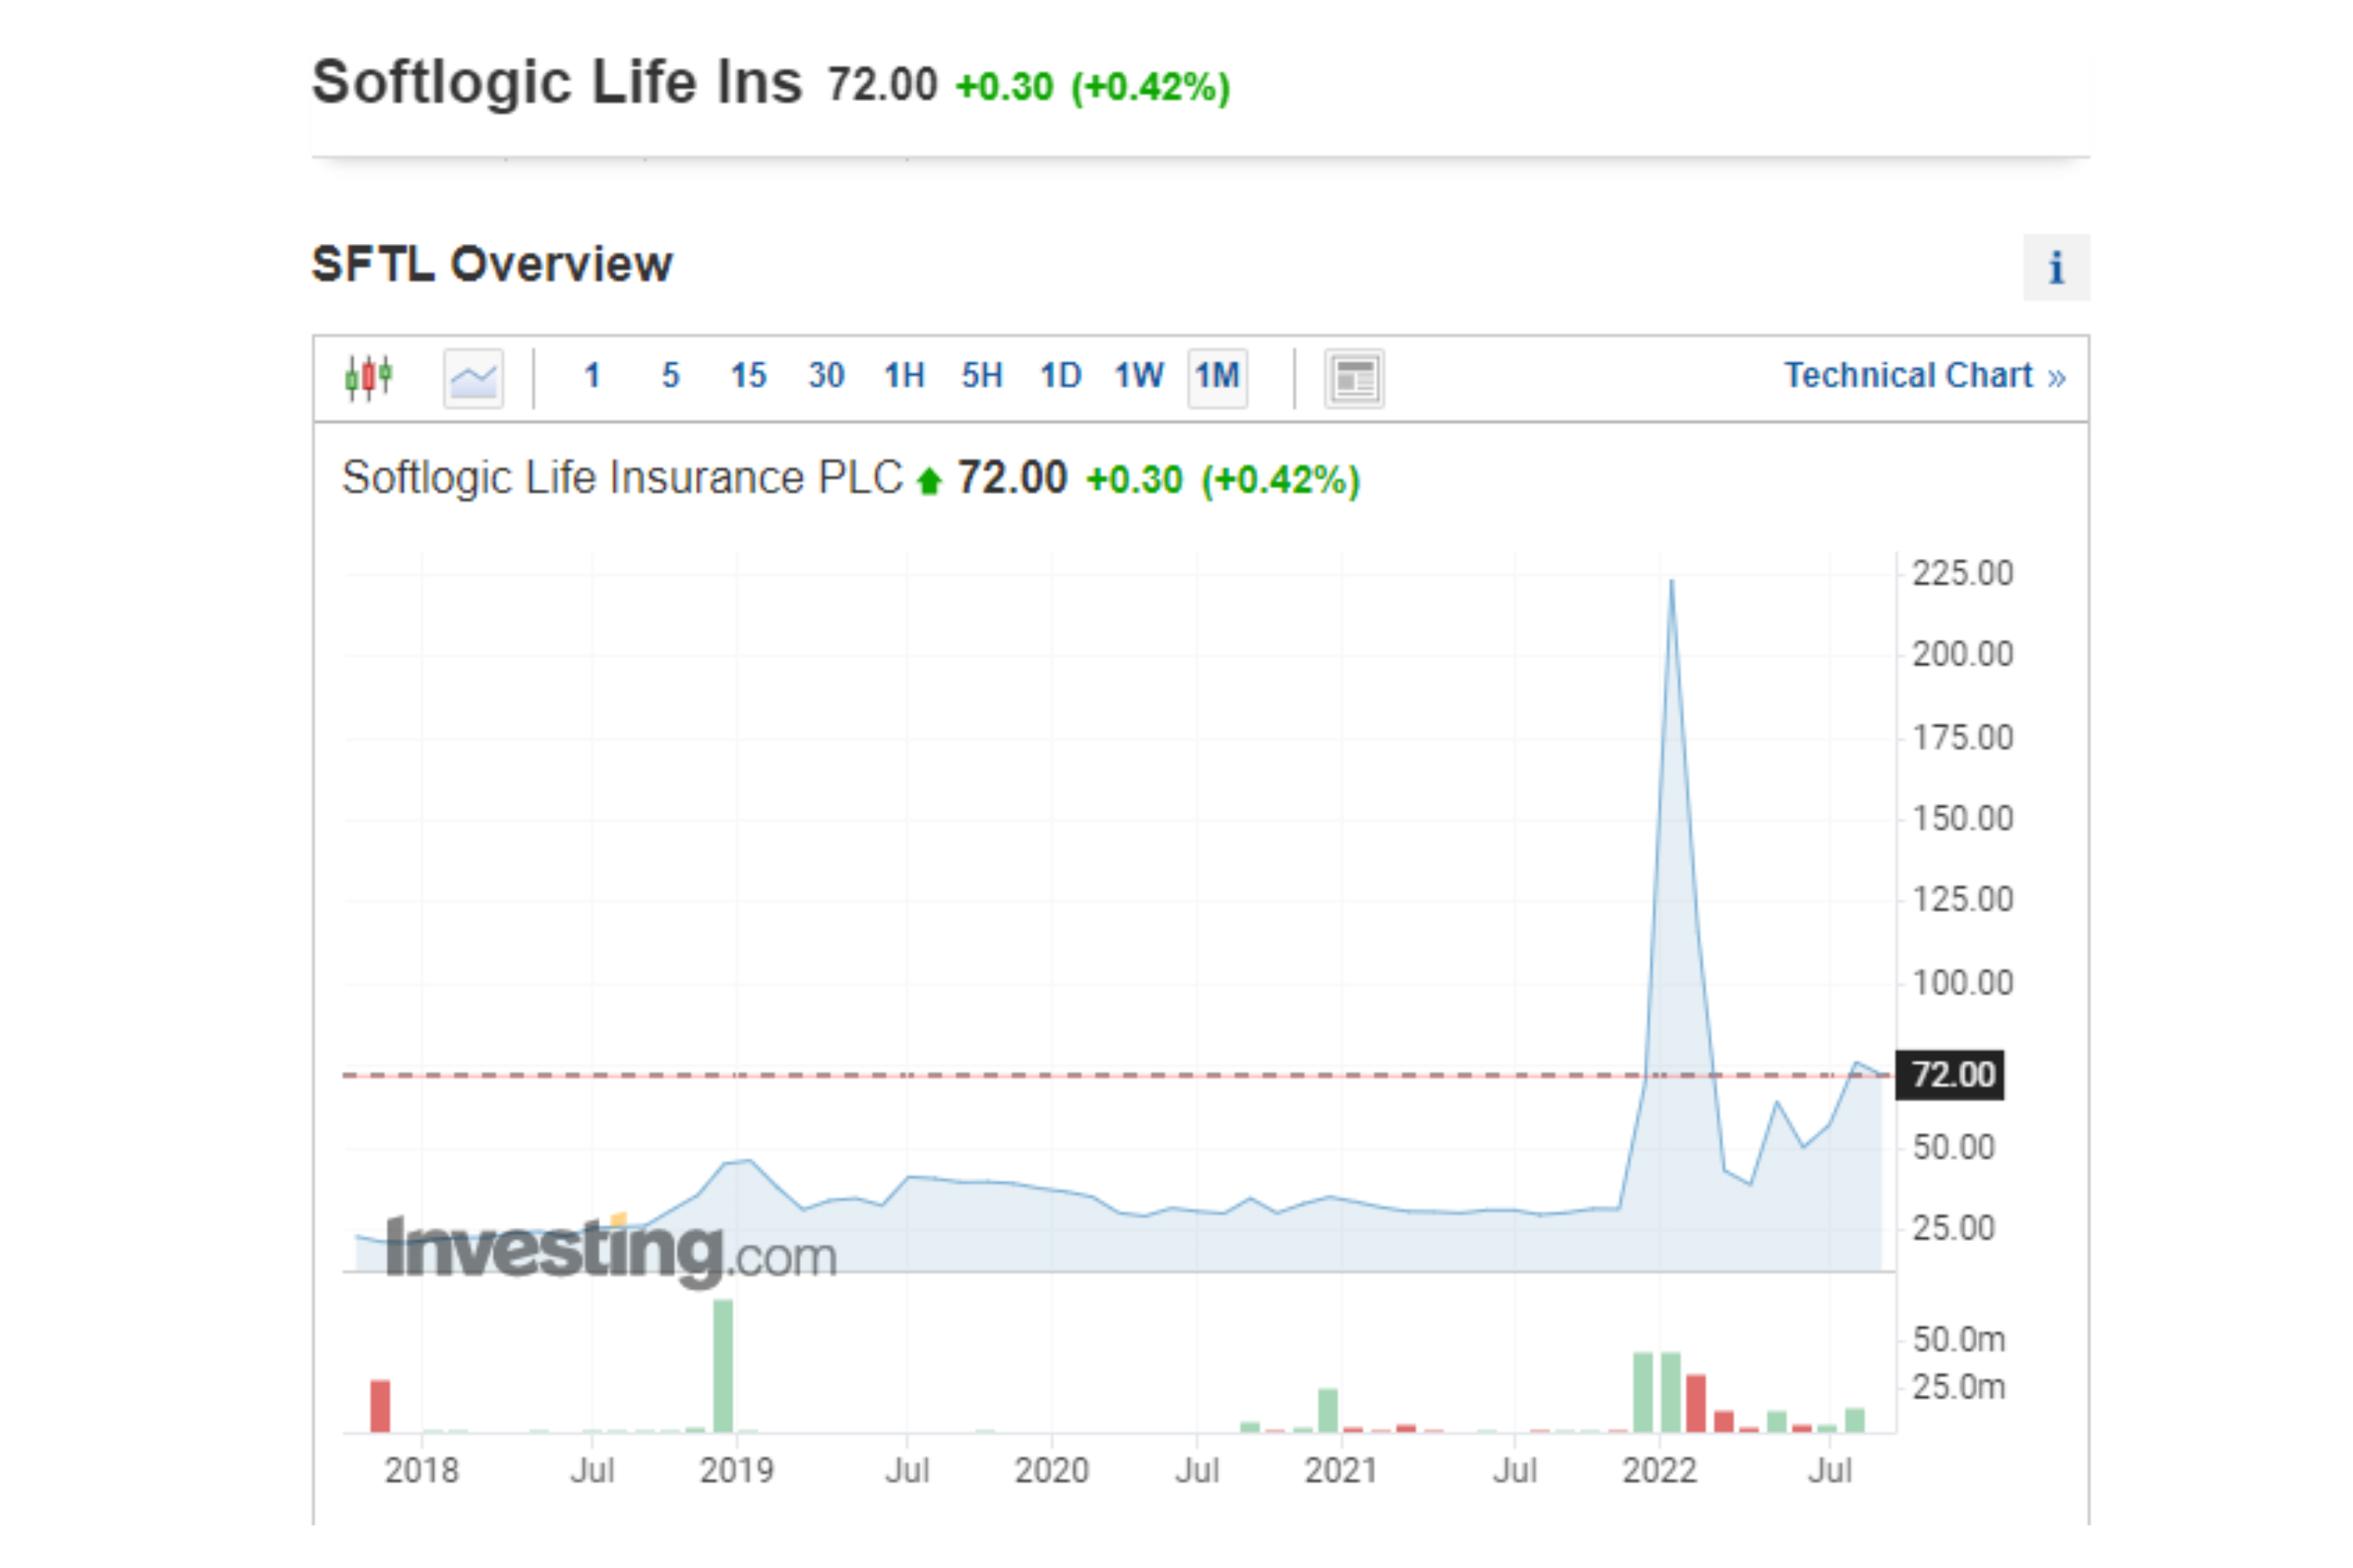Select the 1H interval
This screenshot has height=1568, width=2353.
coord(904,376)
